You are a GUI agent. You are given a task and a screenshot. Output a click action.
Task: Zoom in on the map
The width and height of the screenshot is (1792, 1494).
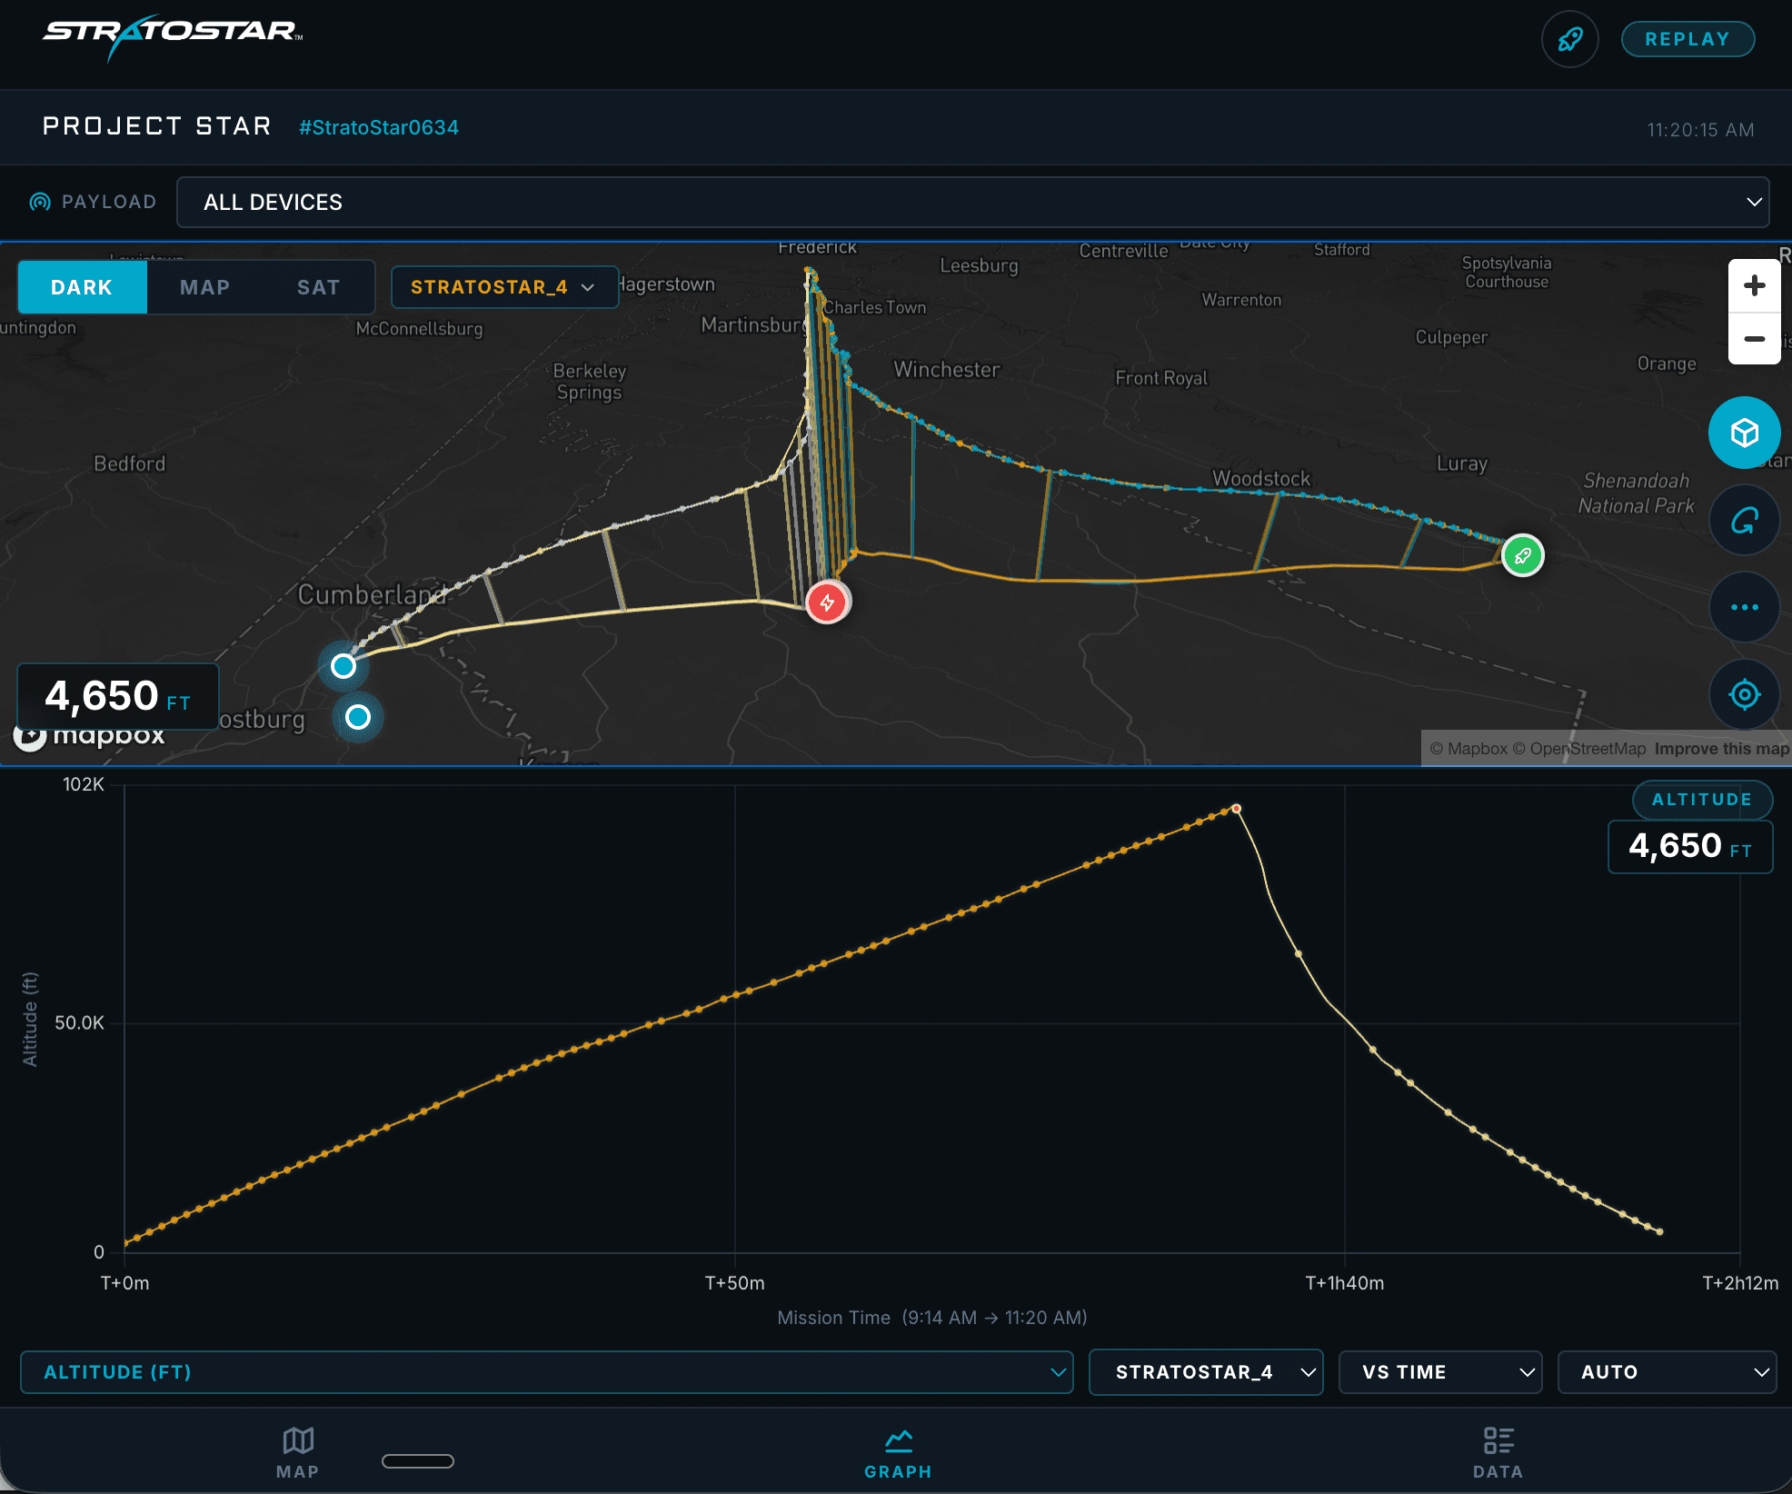(1754, 285)
